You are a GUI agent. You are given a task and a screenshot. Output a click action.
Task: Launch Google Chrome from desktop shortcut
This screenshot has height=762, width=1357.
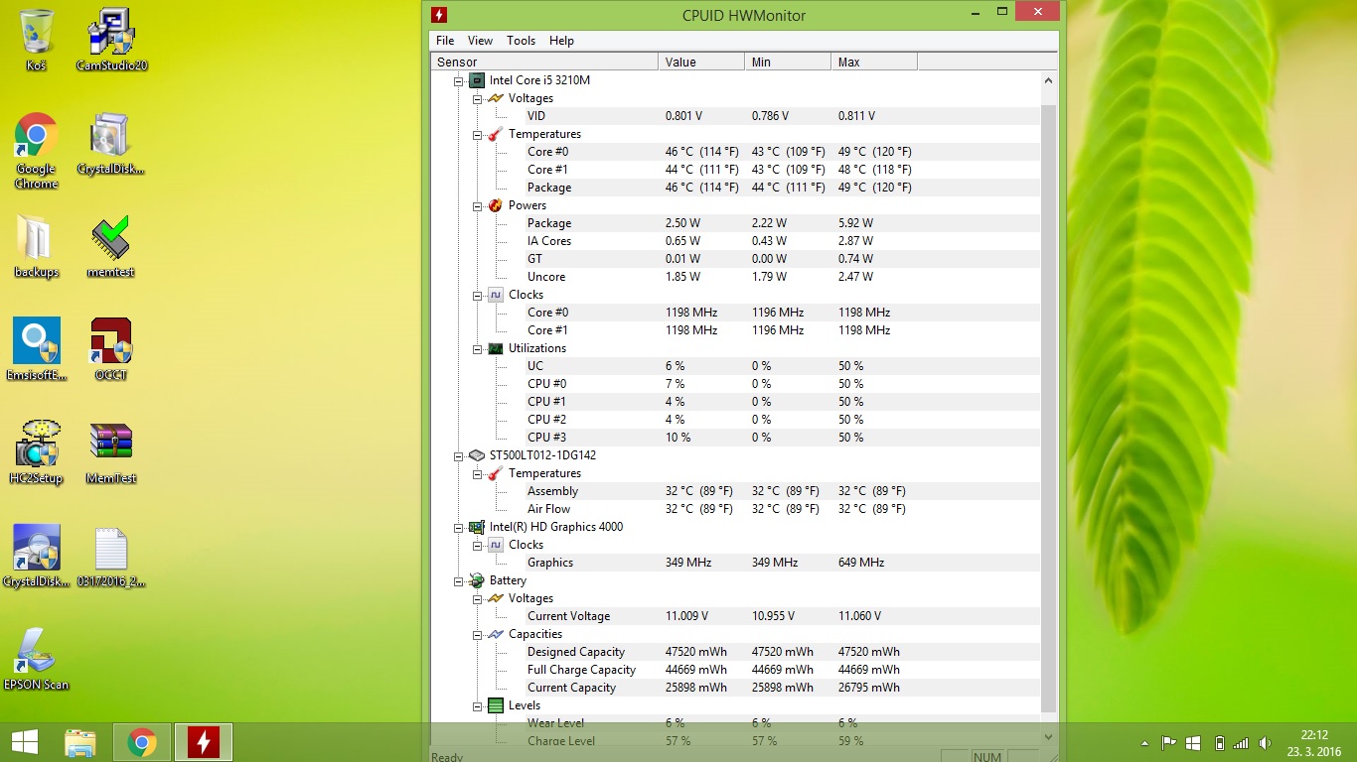point(37,151)
